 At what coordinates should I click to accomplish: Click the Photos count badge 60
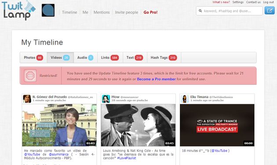(x=40, y=58)
